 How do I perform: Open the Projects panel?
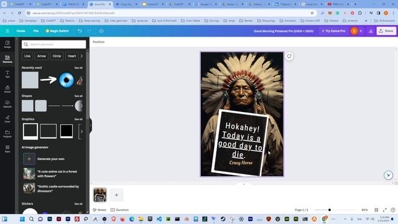[7, 134]
